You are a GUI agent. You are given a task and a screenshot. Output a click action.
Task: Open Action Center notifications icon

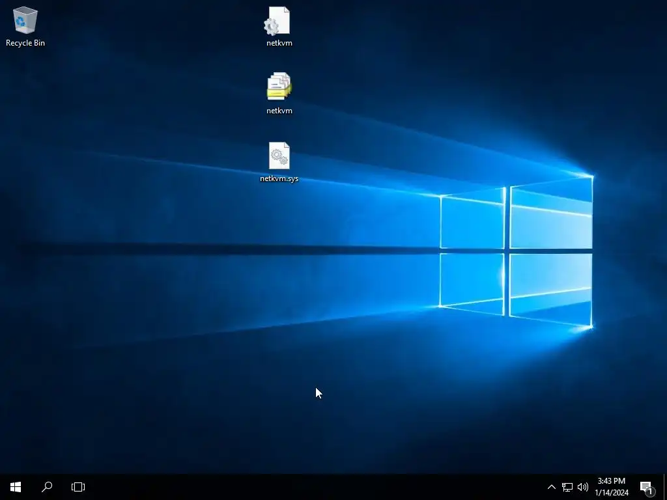647,487
